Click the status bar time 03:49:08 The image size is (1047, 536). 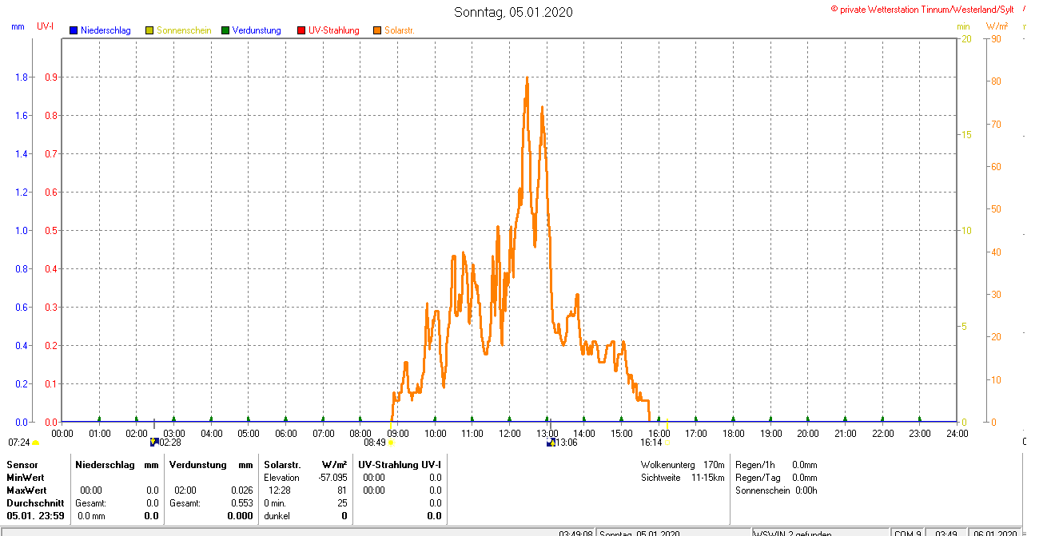575,533
